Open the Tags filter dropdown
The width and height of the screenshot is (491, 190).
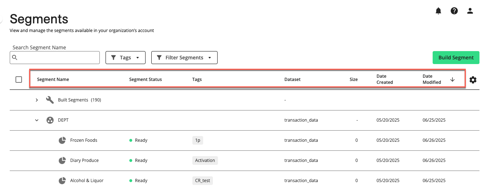point(125,58)
